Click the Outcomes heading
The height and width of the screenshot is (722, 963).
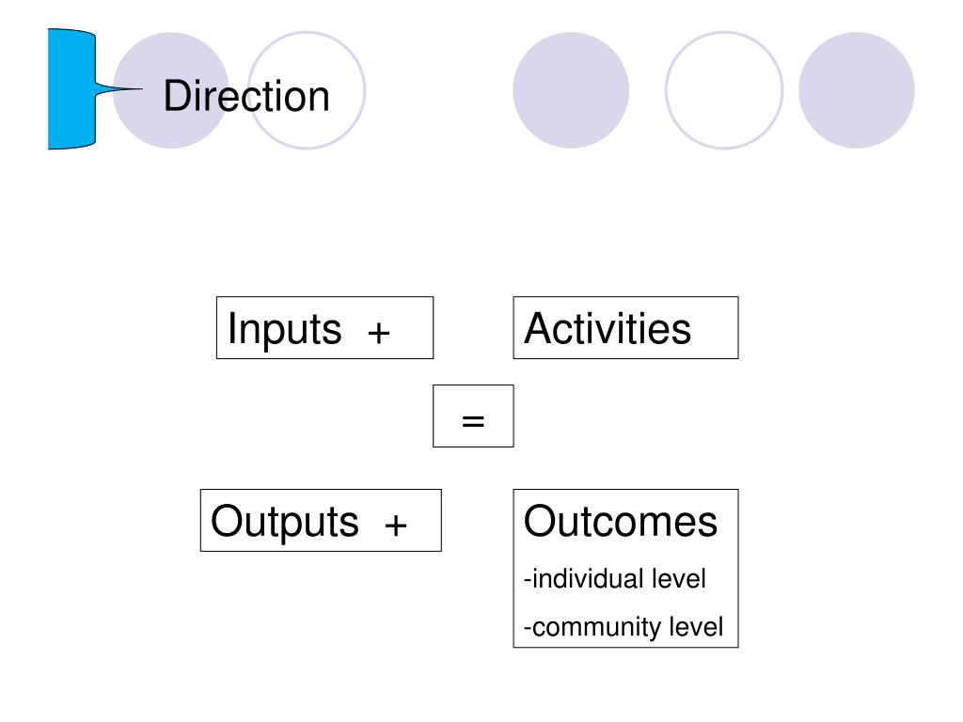(621, 521)
